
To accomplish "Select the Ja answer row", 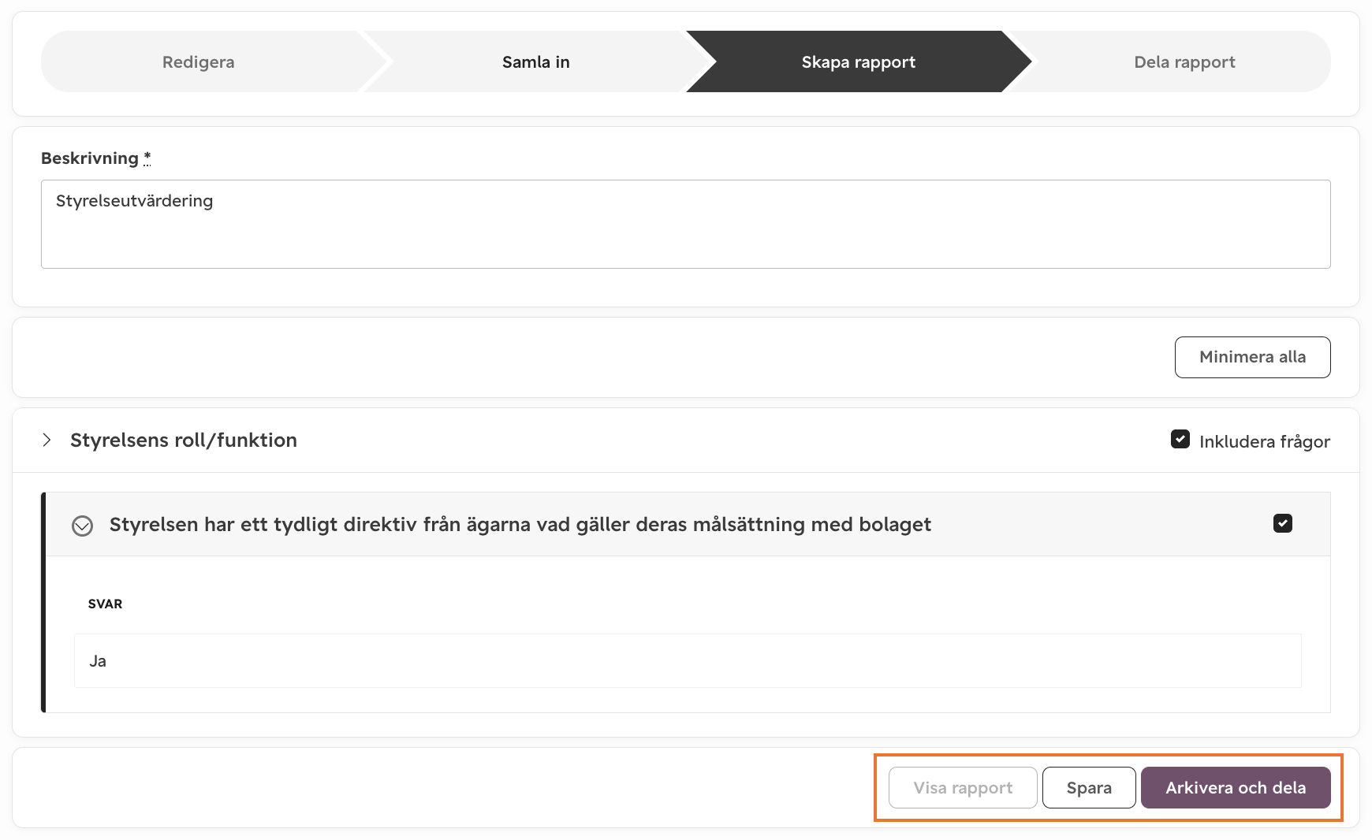I will tap(688, 661).
